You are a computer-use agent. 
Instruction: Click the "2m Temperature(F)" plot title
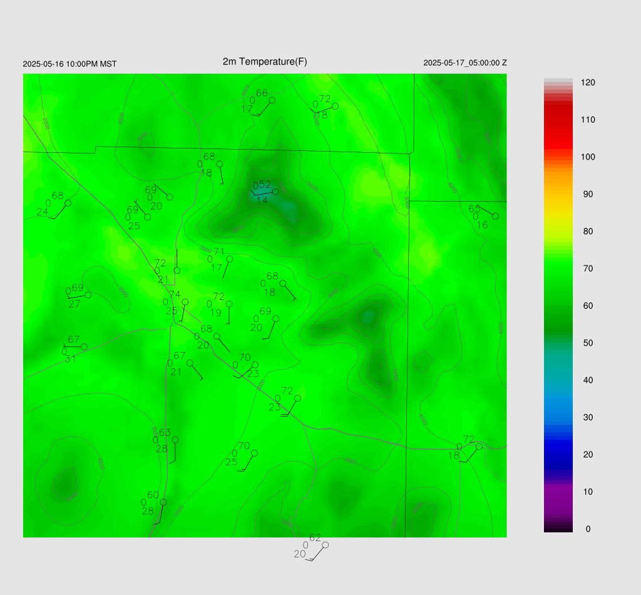click(x=265, y=62)
